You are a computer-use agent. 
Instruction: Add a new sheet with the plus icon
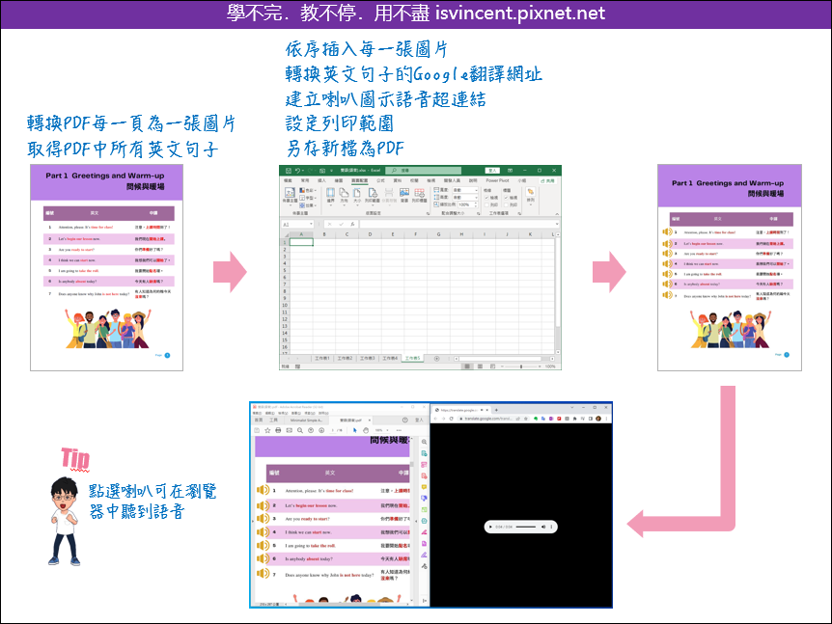point(436,359)
